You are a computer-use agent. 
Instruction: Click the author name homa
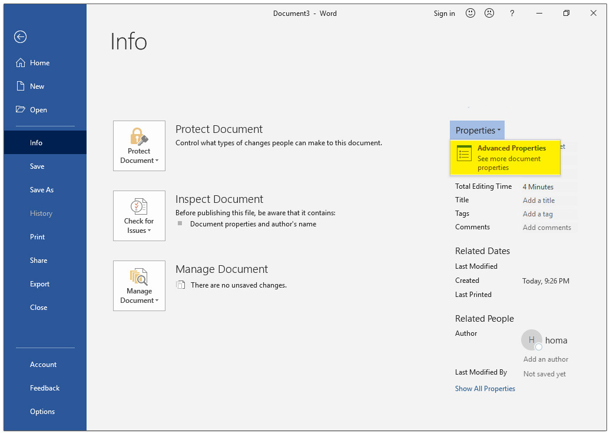point(556,340)
